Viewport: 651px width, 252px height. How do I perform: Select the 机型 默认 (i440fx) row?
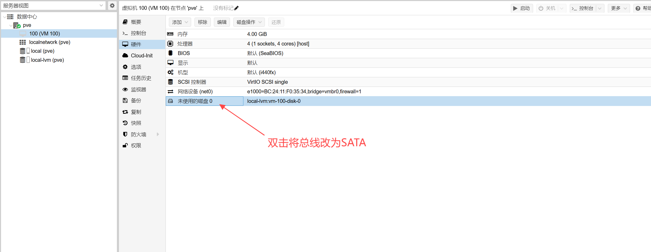click(x=408, y=72)
